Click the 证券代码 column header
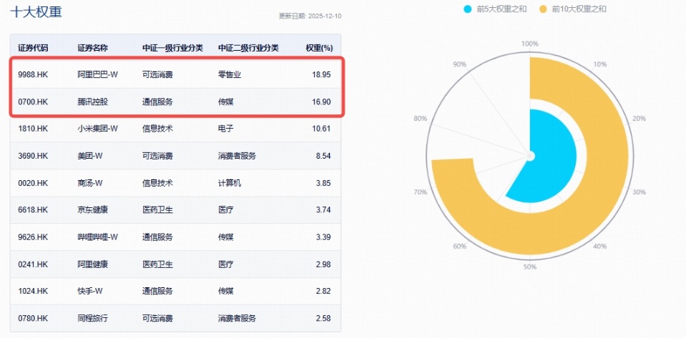The image size is (686, 338). (33, 48)
